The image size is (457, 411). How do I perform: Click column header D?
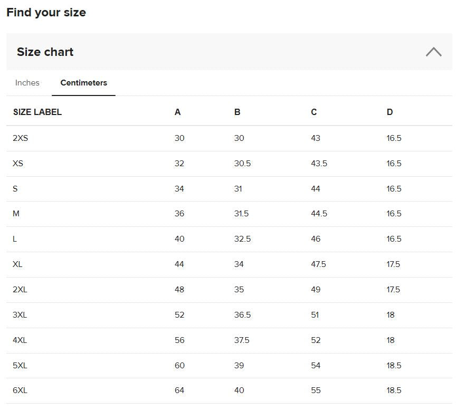pos(390,112)
